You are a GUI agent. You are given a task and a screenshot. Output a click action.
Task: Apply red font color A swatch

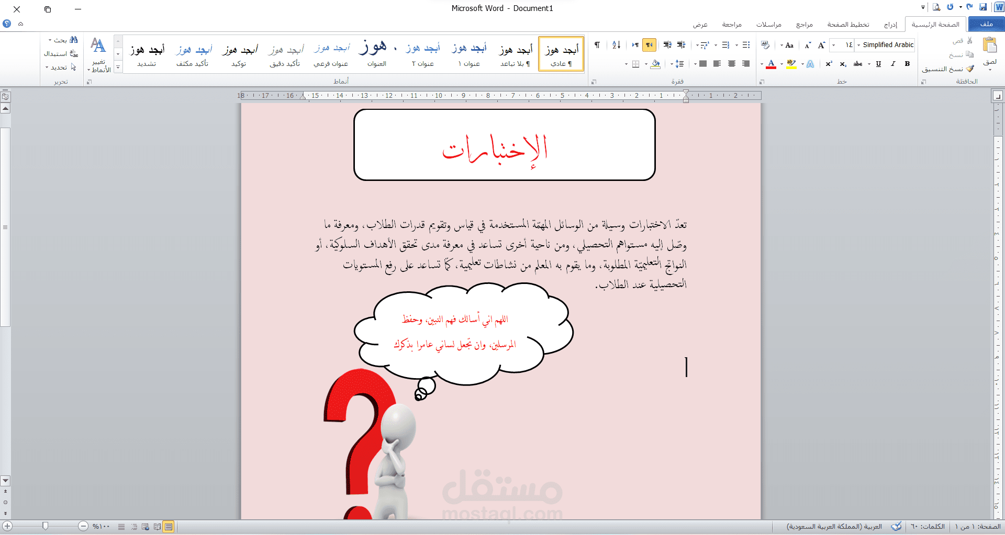771,64
